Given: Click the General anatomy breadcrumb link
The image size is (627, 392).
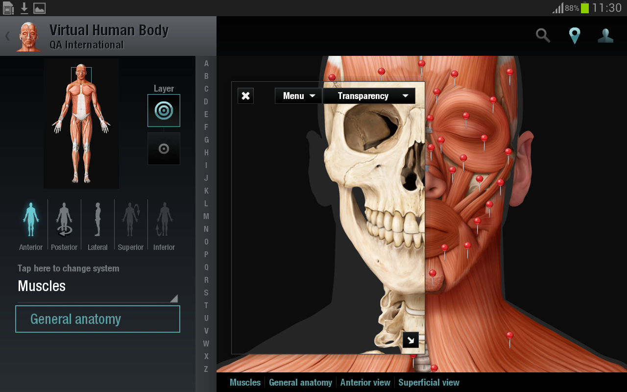Looking at the screenshot, I should coord(300,383).
